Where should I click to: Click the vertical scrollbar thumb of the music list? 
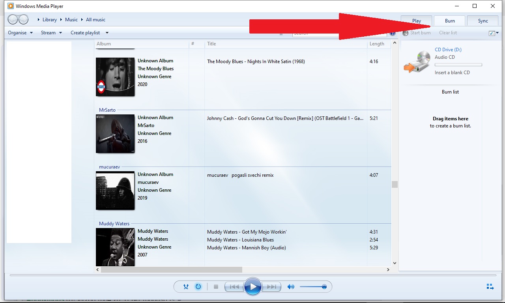[395, 184]
